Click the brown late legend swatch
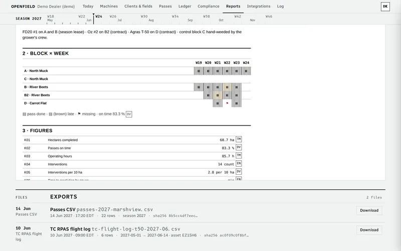Viewport: 401px width, 251px height. (x=51, y=114)
